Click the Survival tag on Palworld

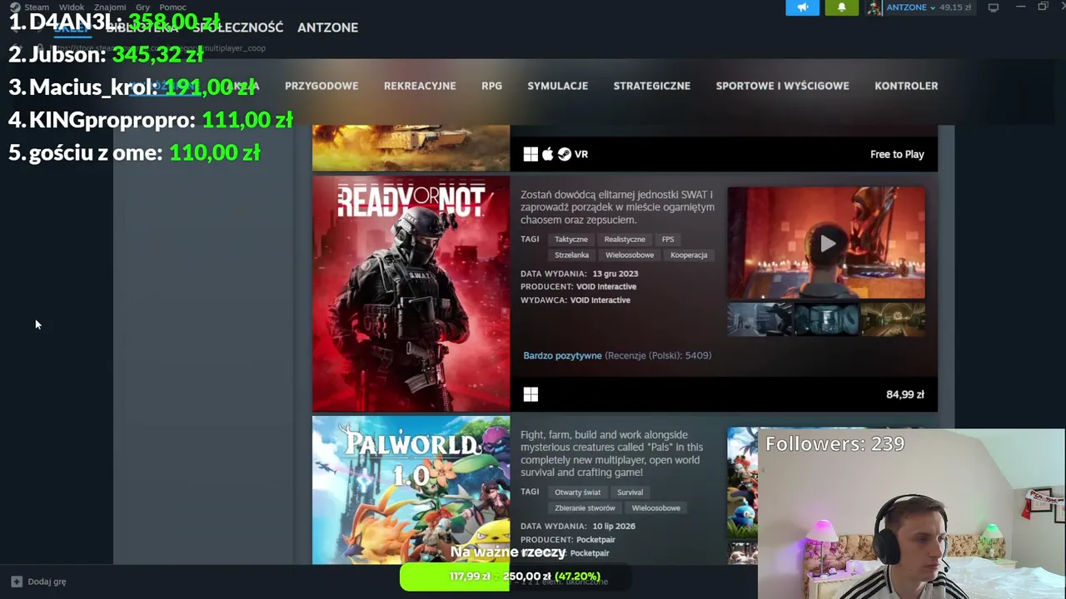click(x=630, y=493)
